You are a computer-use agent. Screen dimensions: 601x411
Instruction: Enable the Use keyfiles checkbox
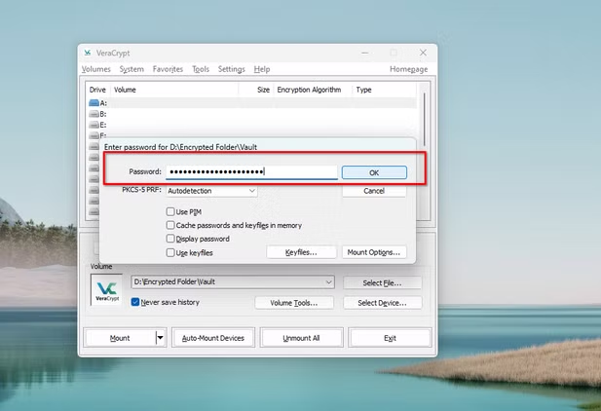[x=170, y=252]
